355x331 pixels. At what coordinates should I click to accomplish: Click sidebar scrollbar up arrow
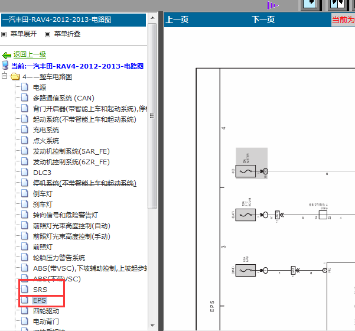click(x=152, y=18)
